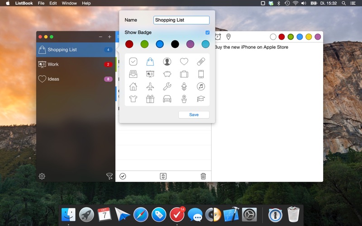Open the Window menu
This screenshot has width=362, height=226.
coord(69,3)
